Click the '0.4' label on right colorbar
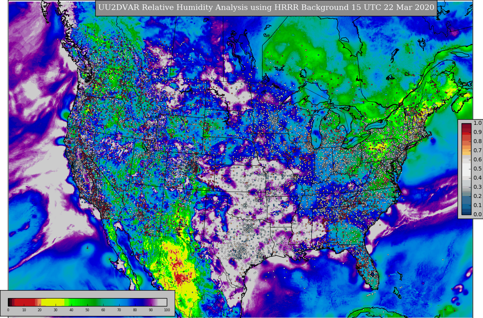 point(477,178)
